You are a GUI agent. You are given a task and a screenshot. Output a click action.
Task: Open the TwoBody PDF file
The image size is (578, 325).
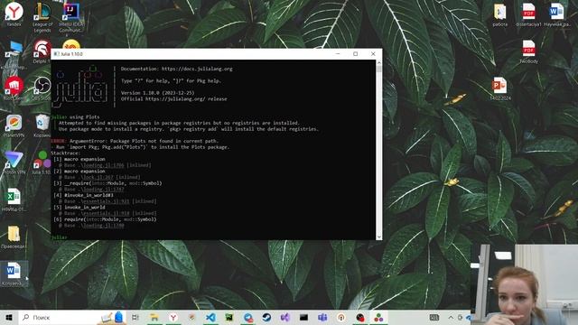[528, 51]
